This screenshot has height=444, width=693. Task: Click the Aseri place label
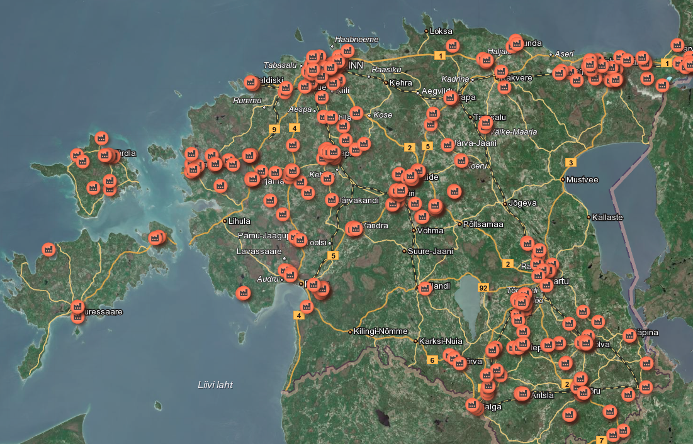(564, 54)
